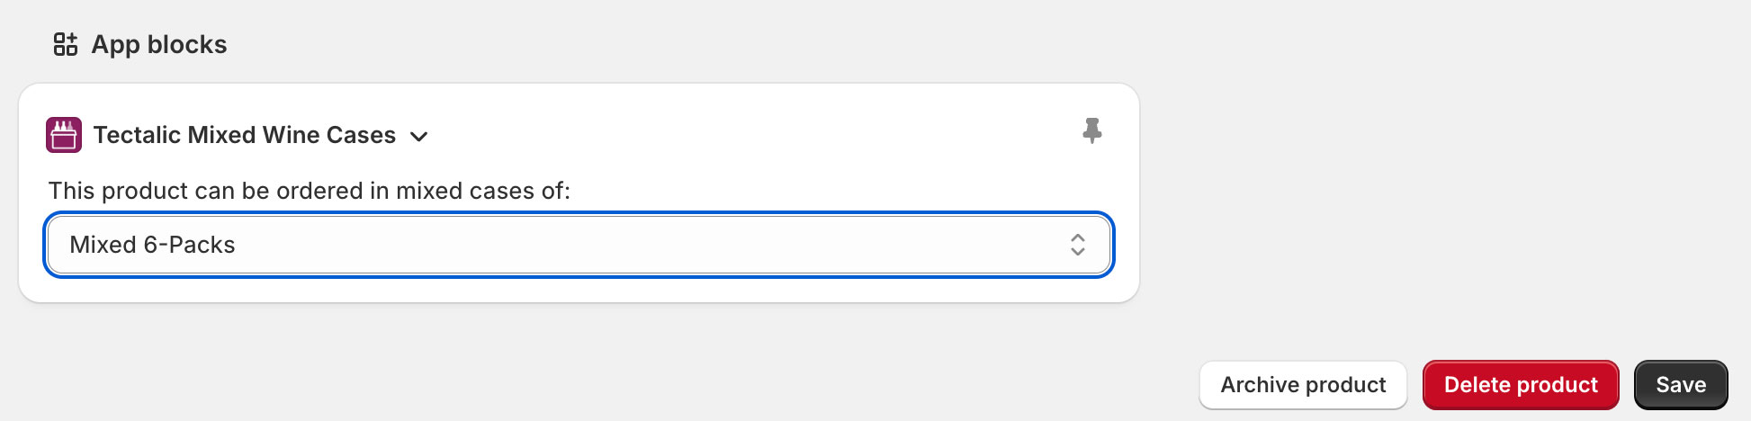Click the 'mixed cases of:' text above the dropdown

(483, 191)
